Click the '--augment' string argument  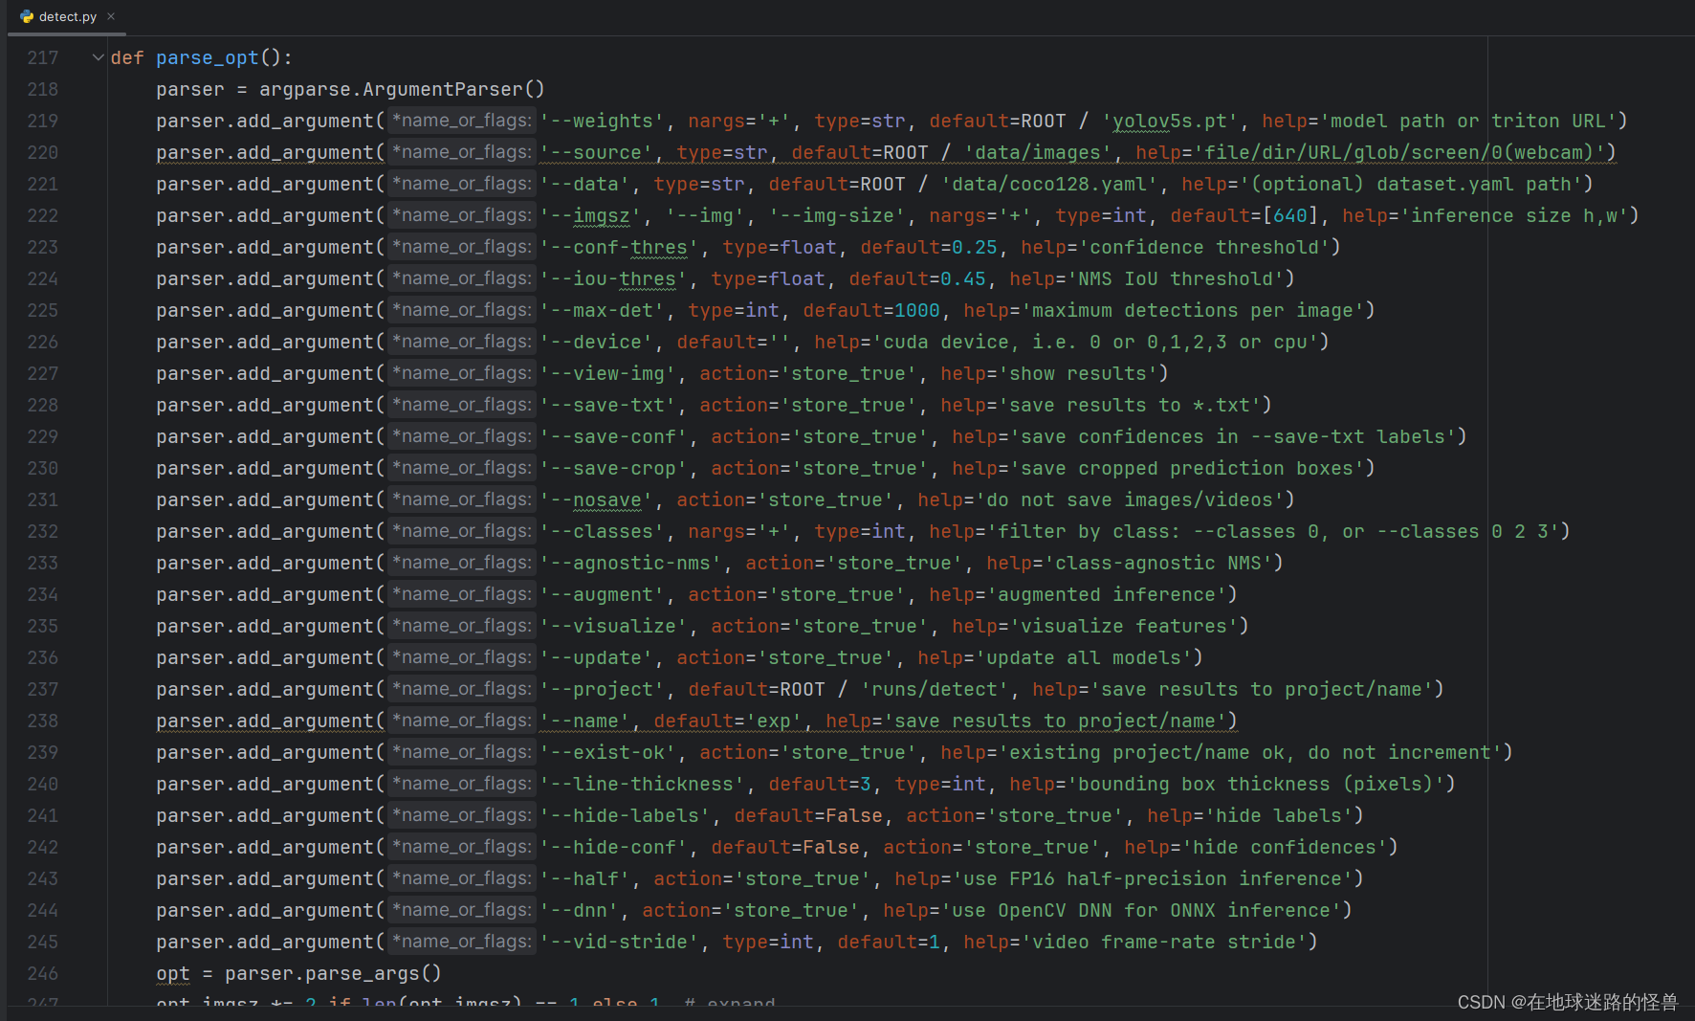[x=603, y=594]
